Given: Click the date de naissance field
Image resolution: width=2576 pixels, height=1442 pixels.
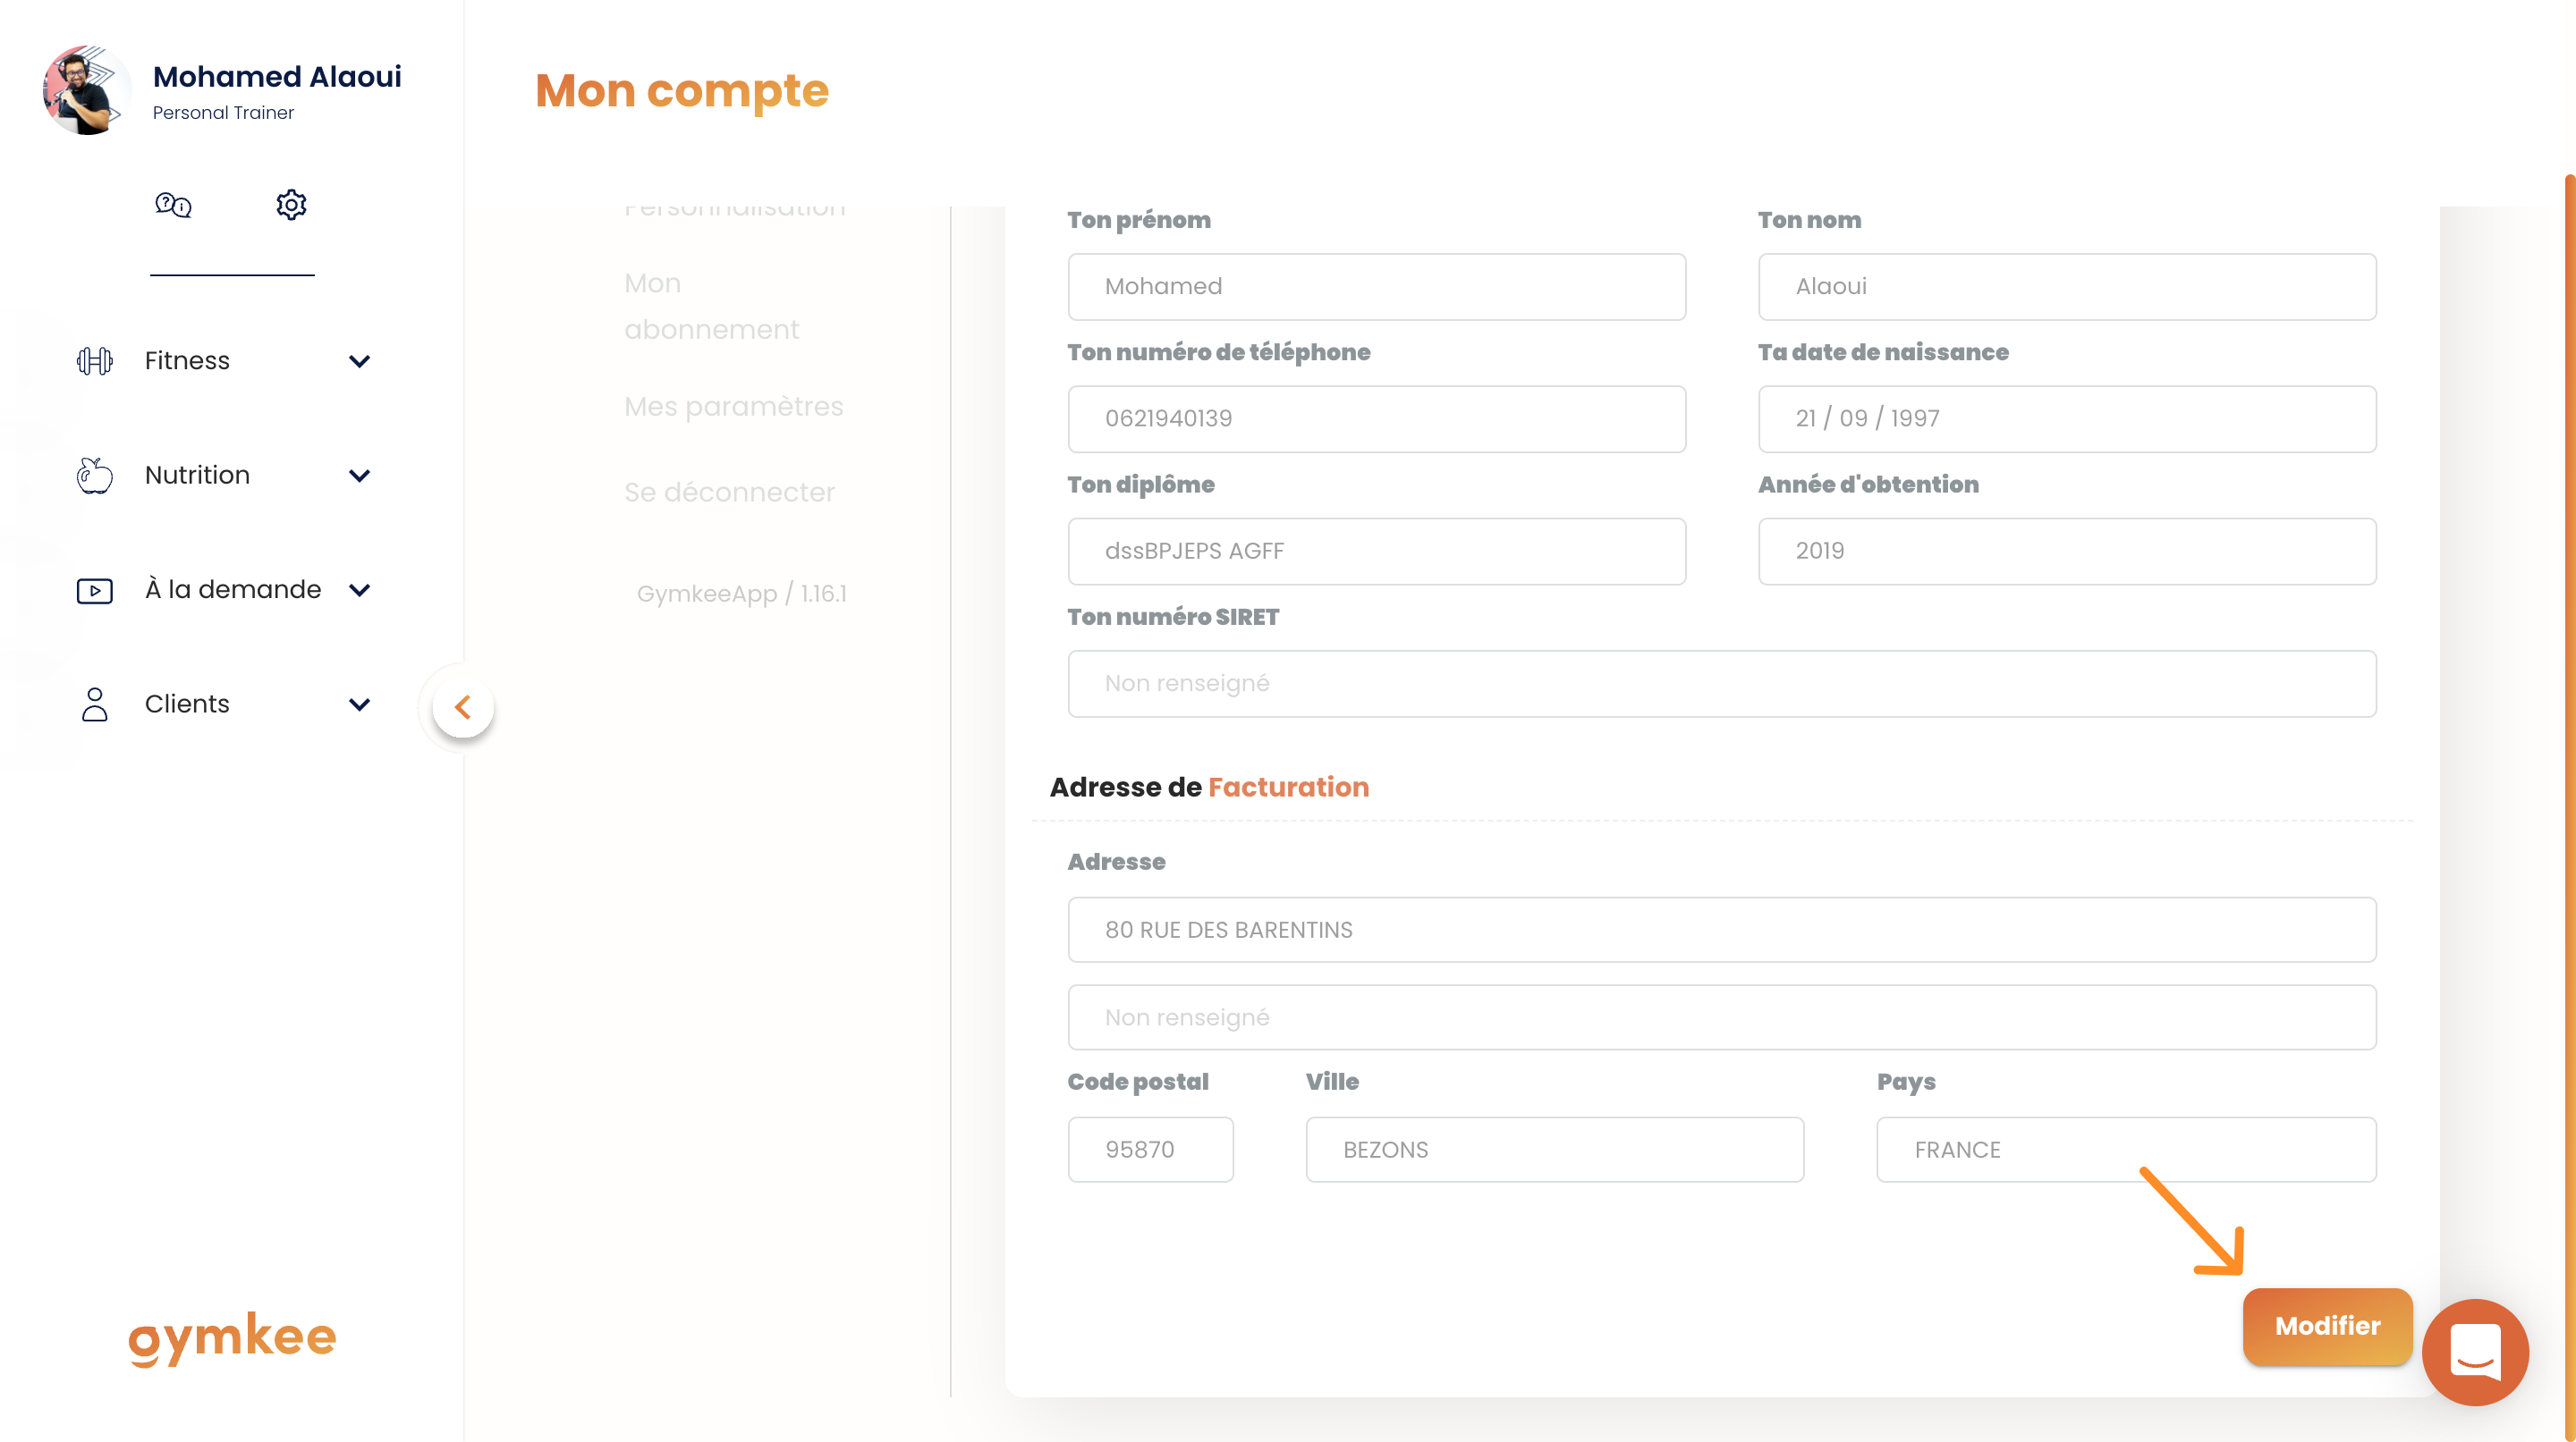Looking at the screenshot, I should [2067, 418].
